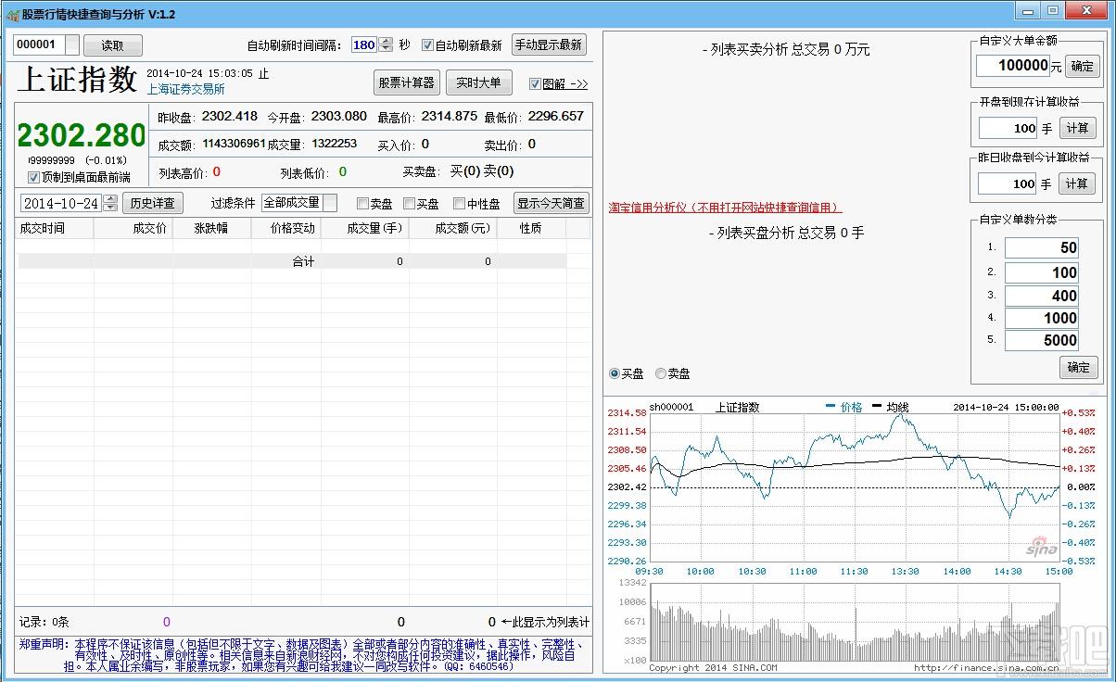The image size is (1116, 682).
Task: Sort by 成交价 column header
Action: click(133, 228)
